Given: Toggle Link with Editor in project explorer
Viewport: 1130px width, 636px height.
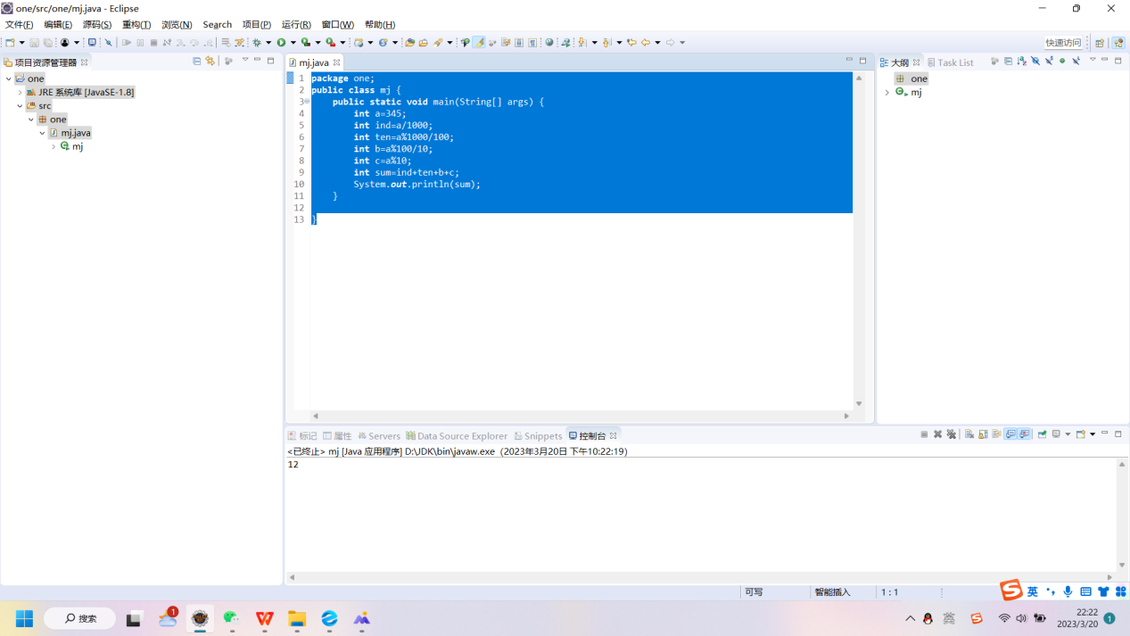Looking at the screenshot, I should pyautogui.click(x=210, y=62).
